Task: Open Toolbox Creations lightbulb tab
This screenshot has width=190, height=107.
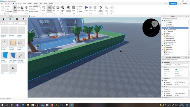Action: tap(24, 19)
